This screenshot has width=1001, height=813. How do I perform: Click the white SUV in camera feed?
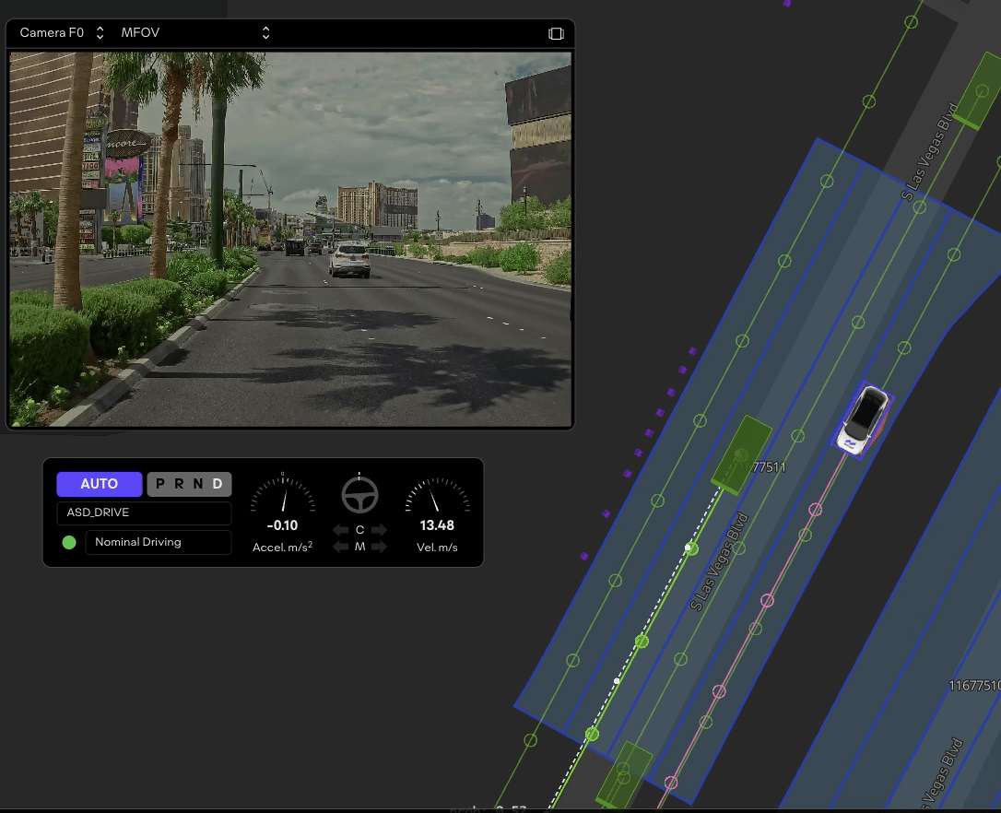[349, 259]
